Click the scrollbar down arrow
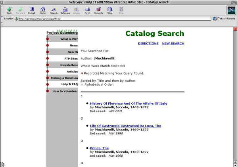 [235, 165]
